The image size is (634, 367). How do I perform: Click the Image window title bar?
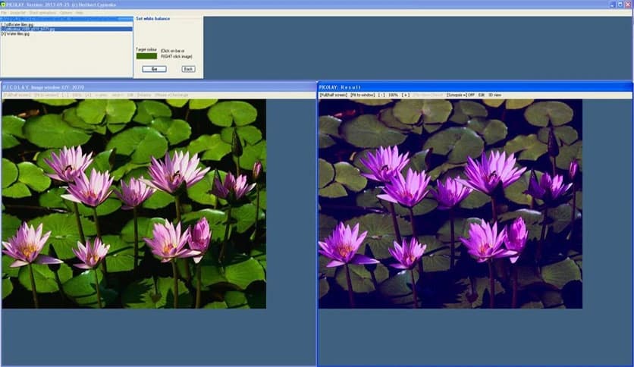(x=158, y=87)
